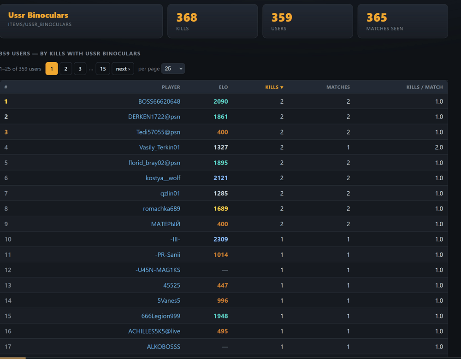
Task: Click the next page button
Action: coord(123,69)
